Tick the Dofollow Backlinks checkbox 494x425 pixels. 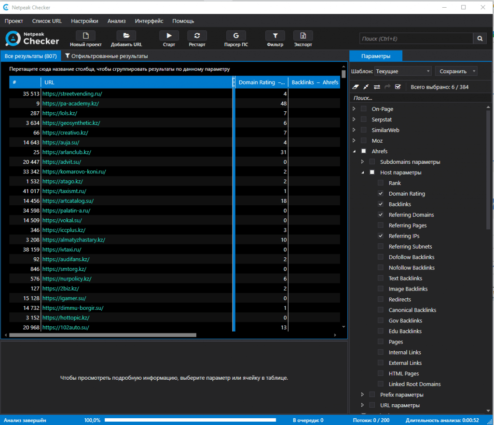[x=381, y=257]
